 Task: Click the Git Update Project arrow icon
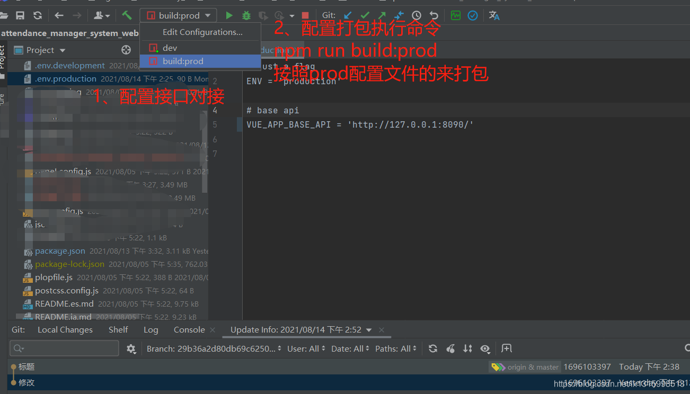tap(348, 15)
